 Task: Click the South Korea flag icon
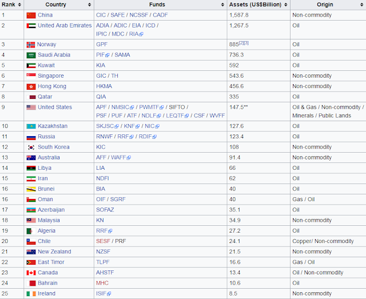[31, 147]
